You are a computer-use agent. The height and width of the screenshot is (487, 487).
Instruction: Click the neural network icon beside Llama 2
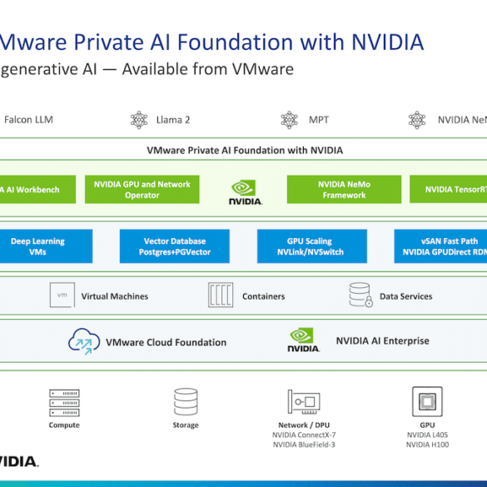(x=139, y=120)
